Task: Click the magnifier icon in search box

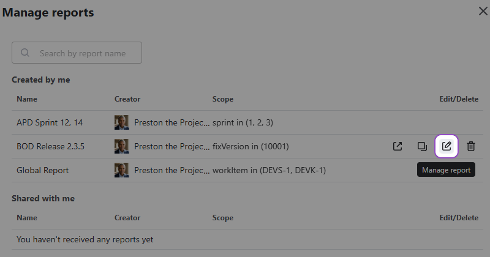Action: coord(25,53)
